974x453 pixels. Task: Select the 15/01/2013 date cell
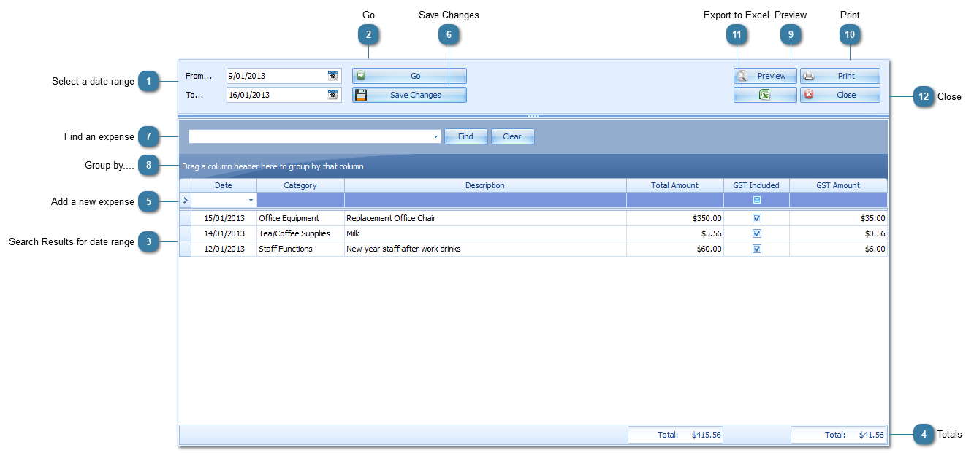(224, 218)
